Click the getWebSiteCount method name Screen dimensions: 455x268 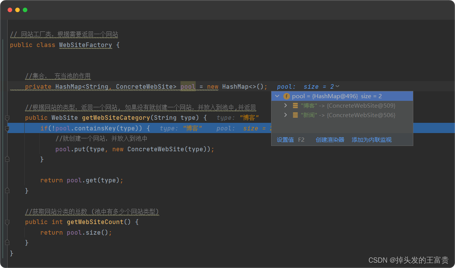95,222
